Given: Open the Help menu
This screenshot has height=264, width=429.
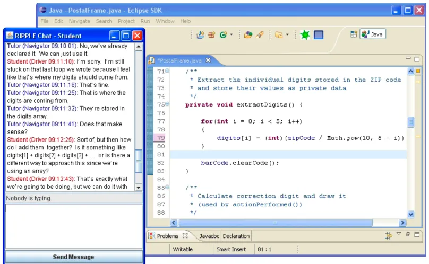Looking at the screenshot, I should coord(185,21).
